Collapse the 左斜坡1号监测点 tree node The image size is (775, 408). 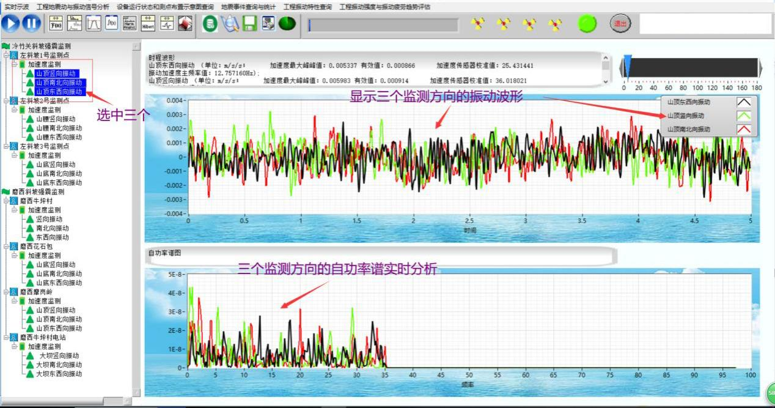[6, 55]
